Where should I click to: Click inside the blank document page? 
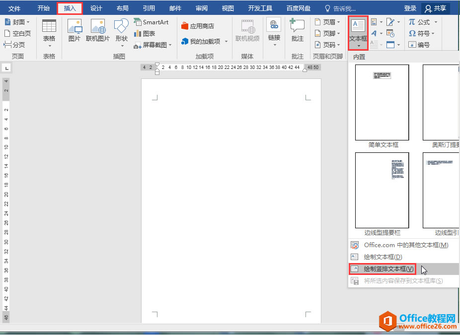click(x=231, y=201)
